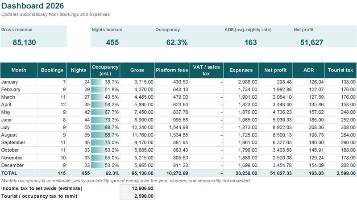Click January platform fees 430.53

[172, 82]
